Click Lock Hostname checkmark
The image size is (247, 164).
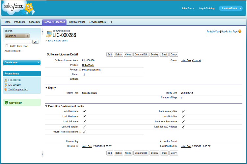pos(84,117)
